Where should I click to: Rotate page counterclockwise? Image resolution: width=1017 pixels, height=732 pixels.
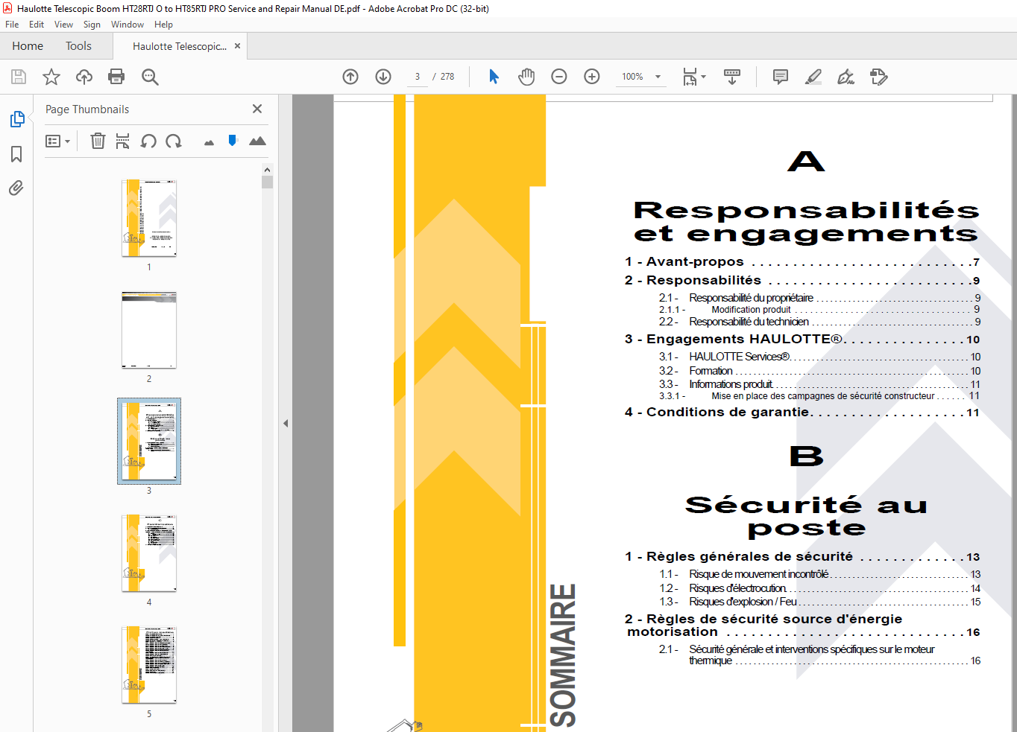coord(148,141)
